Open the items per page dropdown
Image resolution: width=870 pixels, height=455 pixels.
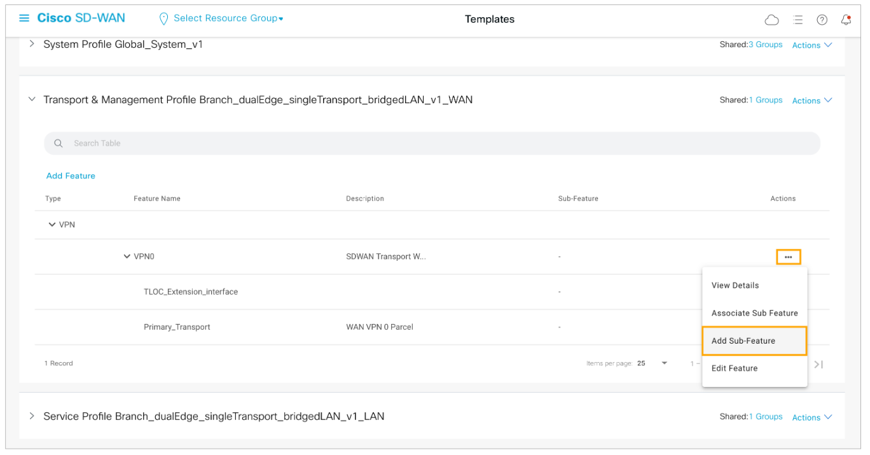664,363
